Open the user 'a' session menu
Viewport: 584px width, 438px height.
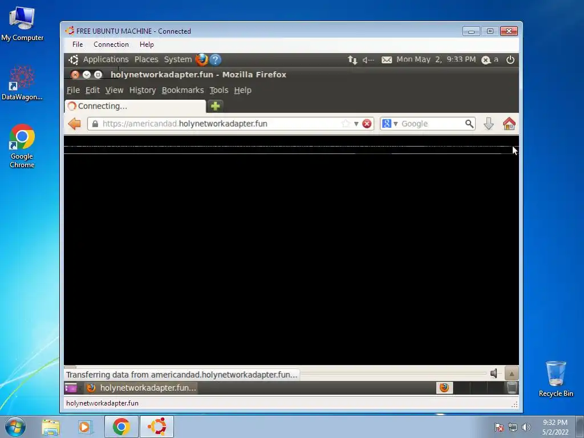tap(490, 59)
